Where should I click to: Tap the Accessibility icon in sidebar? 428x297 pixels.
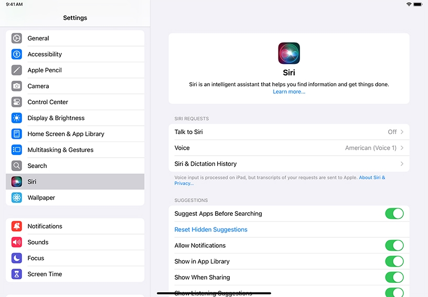tap(17, 54)
